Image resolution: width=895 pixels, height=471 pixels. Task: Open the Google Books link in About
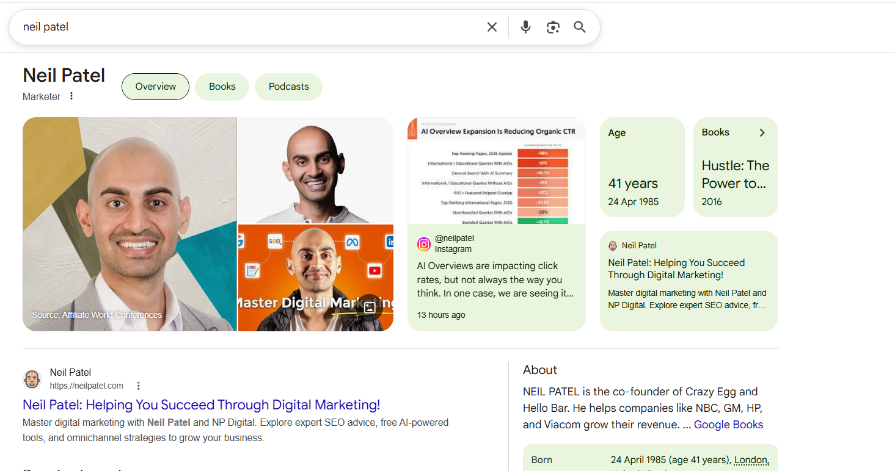[x=728, y=425]
